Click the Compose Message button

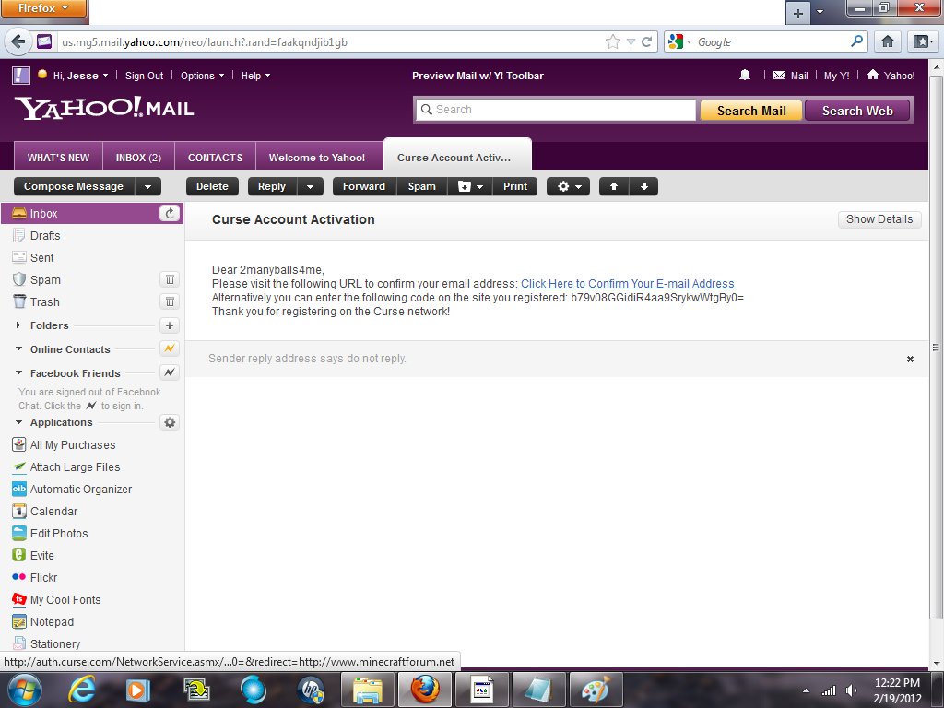(74, 186)
